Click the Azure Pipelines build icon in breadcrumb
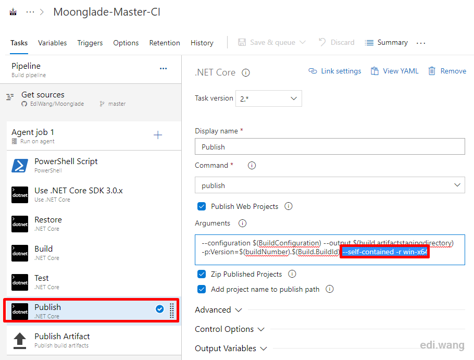Screen dimensions: 474x360 [13, 12]
